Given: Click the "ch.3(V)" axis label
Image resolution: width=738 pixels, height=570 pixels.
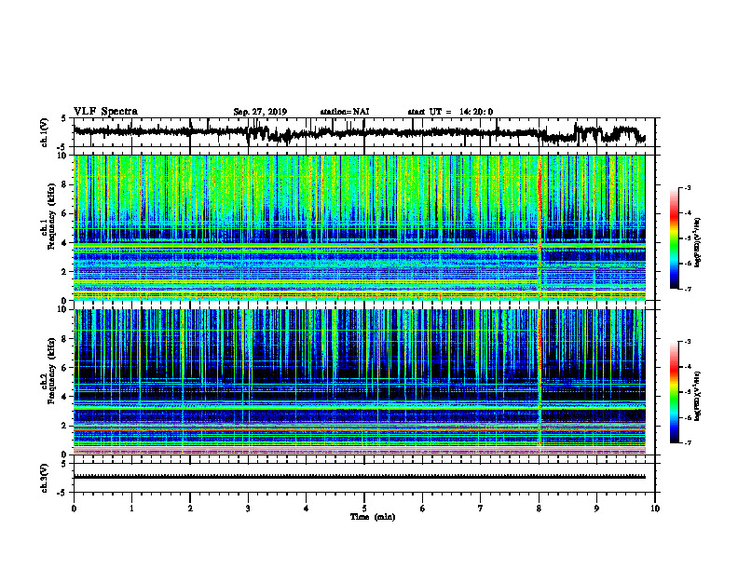Looking at the screenshot, I should point(45,478).
